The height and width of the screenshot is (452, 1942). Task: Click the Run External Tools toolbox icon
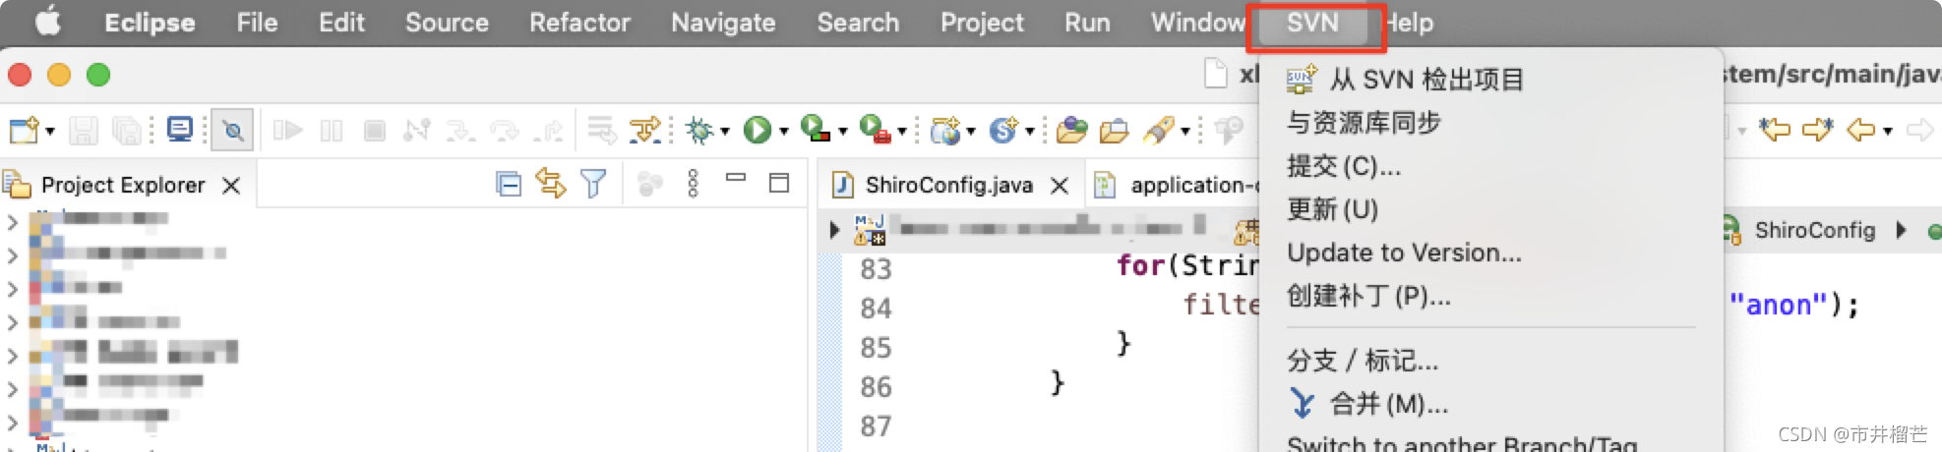pos(875,129)
